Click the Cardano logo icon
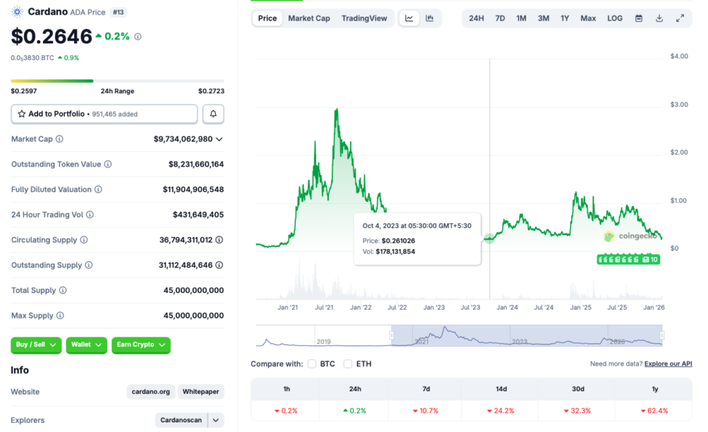The image size is (708, 432). 16,12
